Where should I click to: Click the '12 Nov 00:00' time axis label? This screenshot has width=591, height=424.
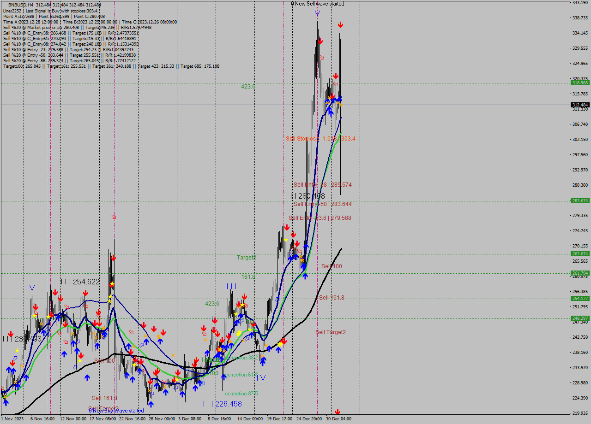tap(73, 419)
